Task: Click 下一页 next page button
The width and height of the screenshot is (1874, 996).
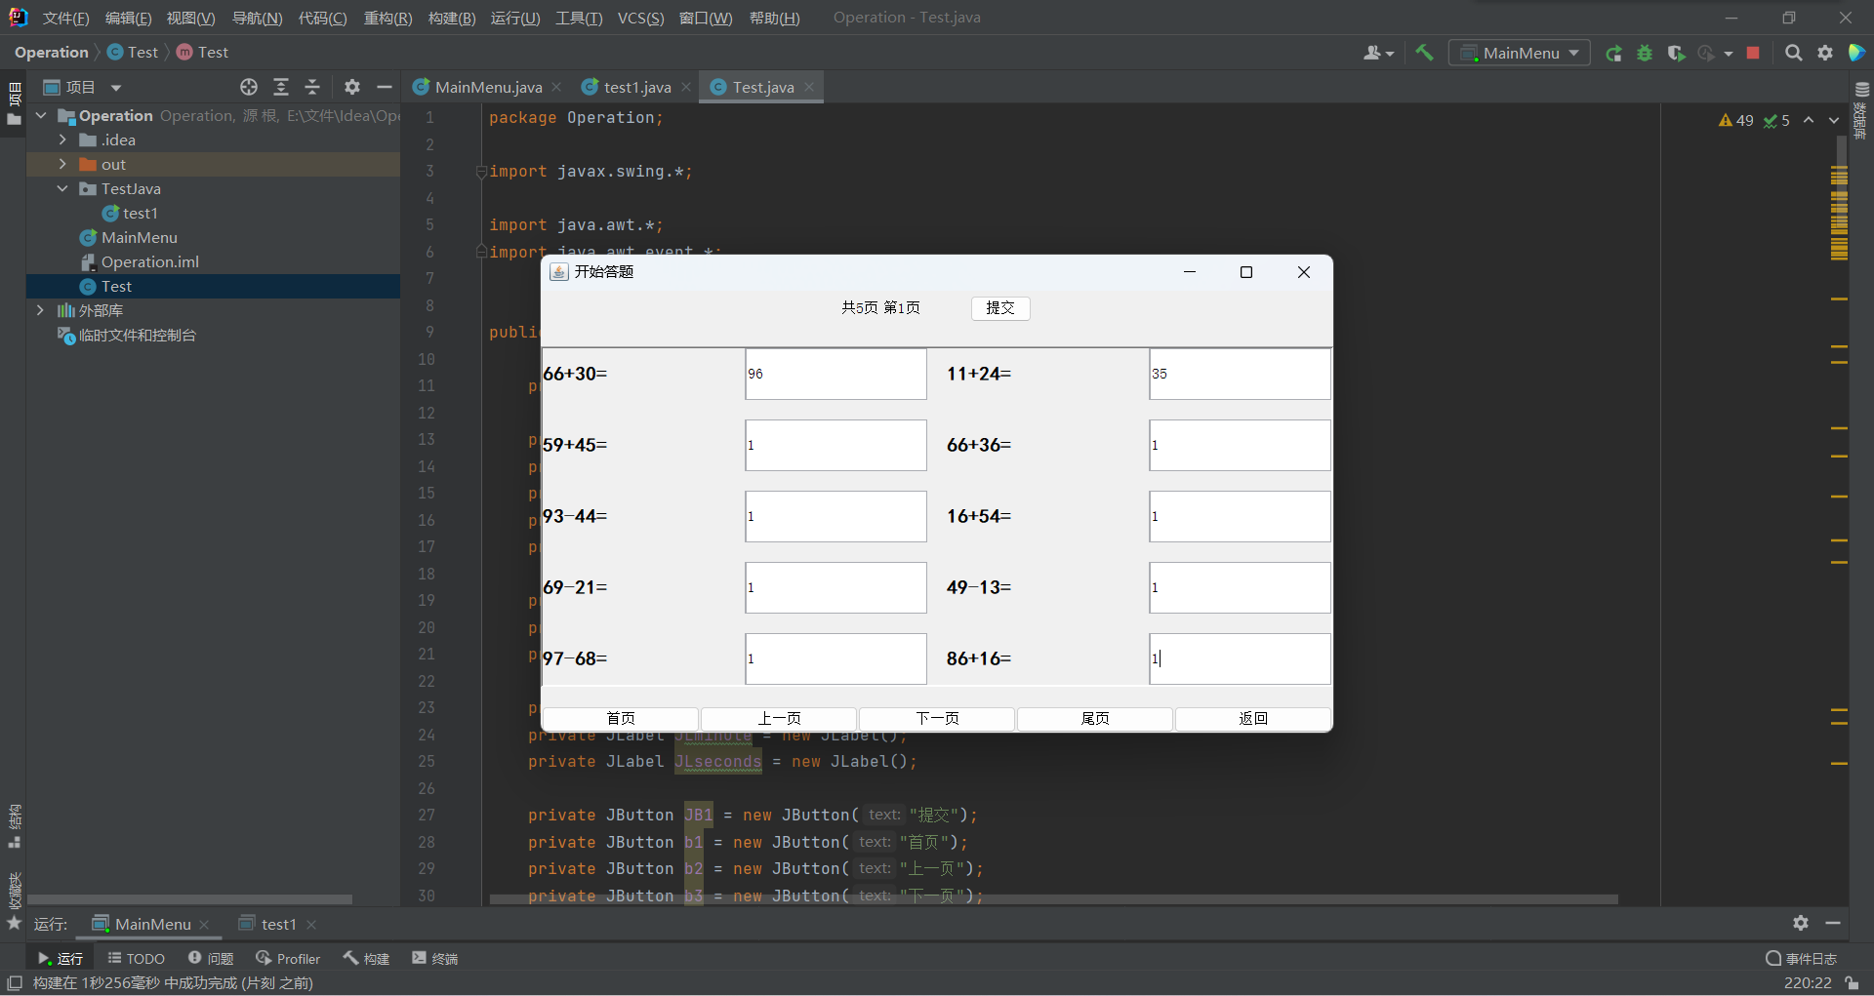Action: (x=937, y=719)
